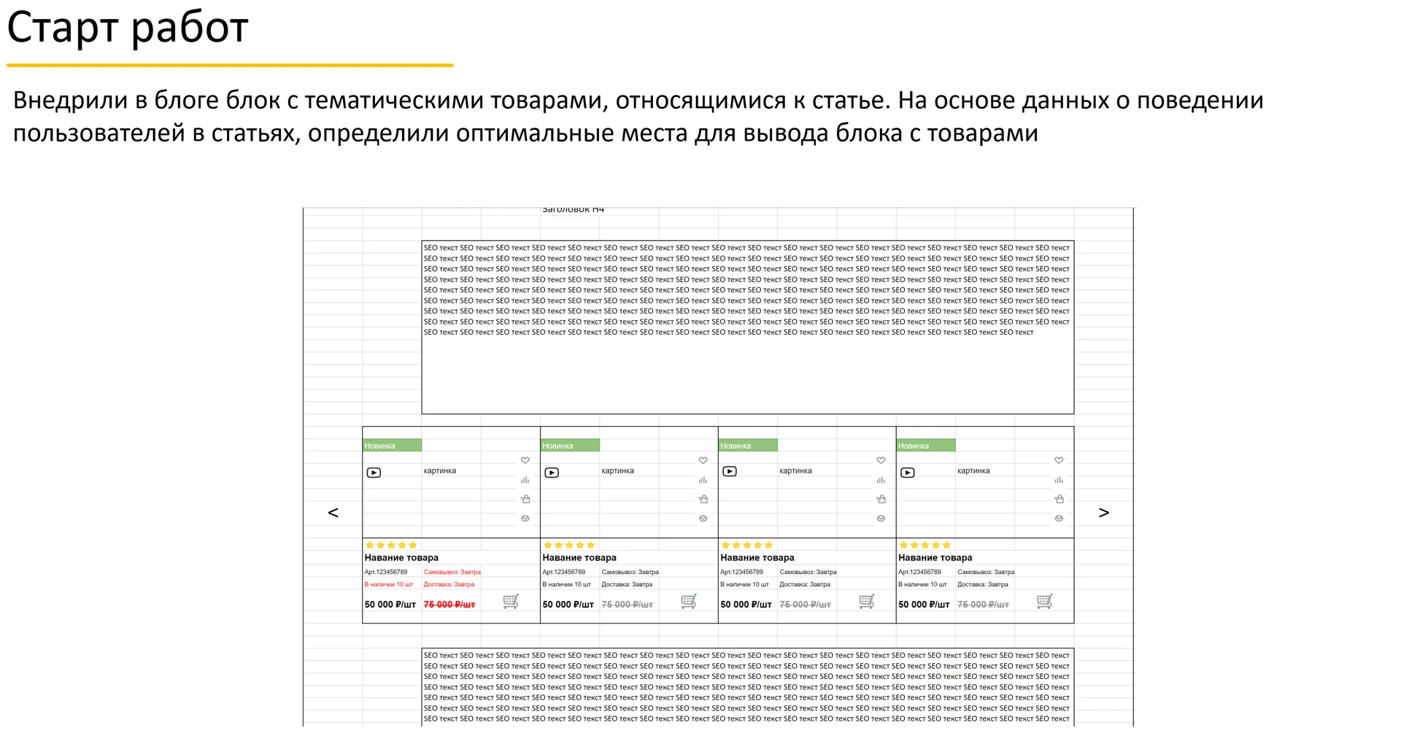Open quick view eye on fourth product card
1401x752 pixels.
tap(1059, 519)
